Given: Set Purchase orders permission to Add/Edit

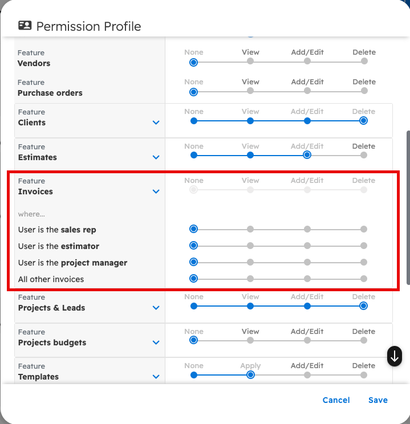Looking at the screenshot, I should coord(307,91).
